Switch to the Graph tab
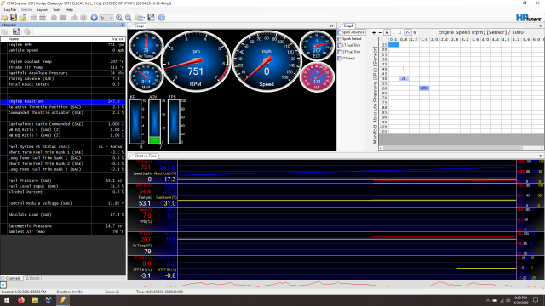This screenshot has width=545, height=306. (348, 26)
